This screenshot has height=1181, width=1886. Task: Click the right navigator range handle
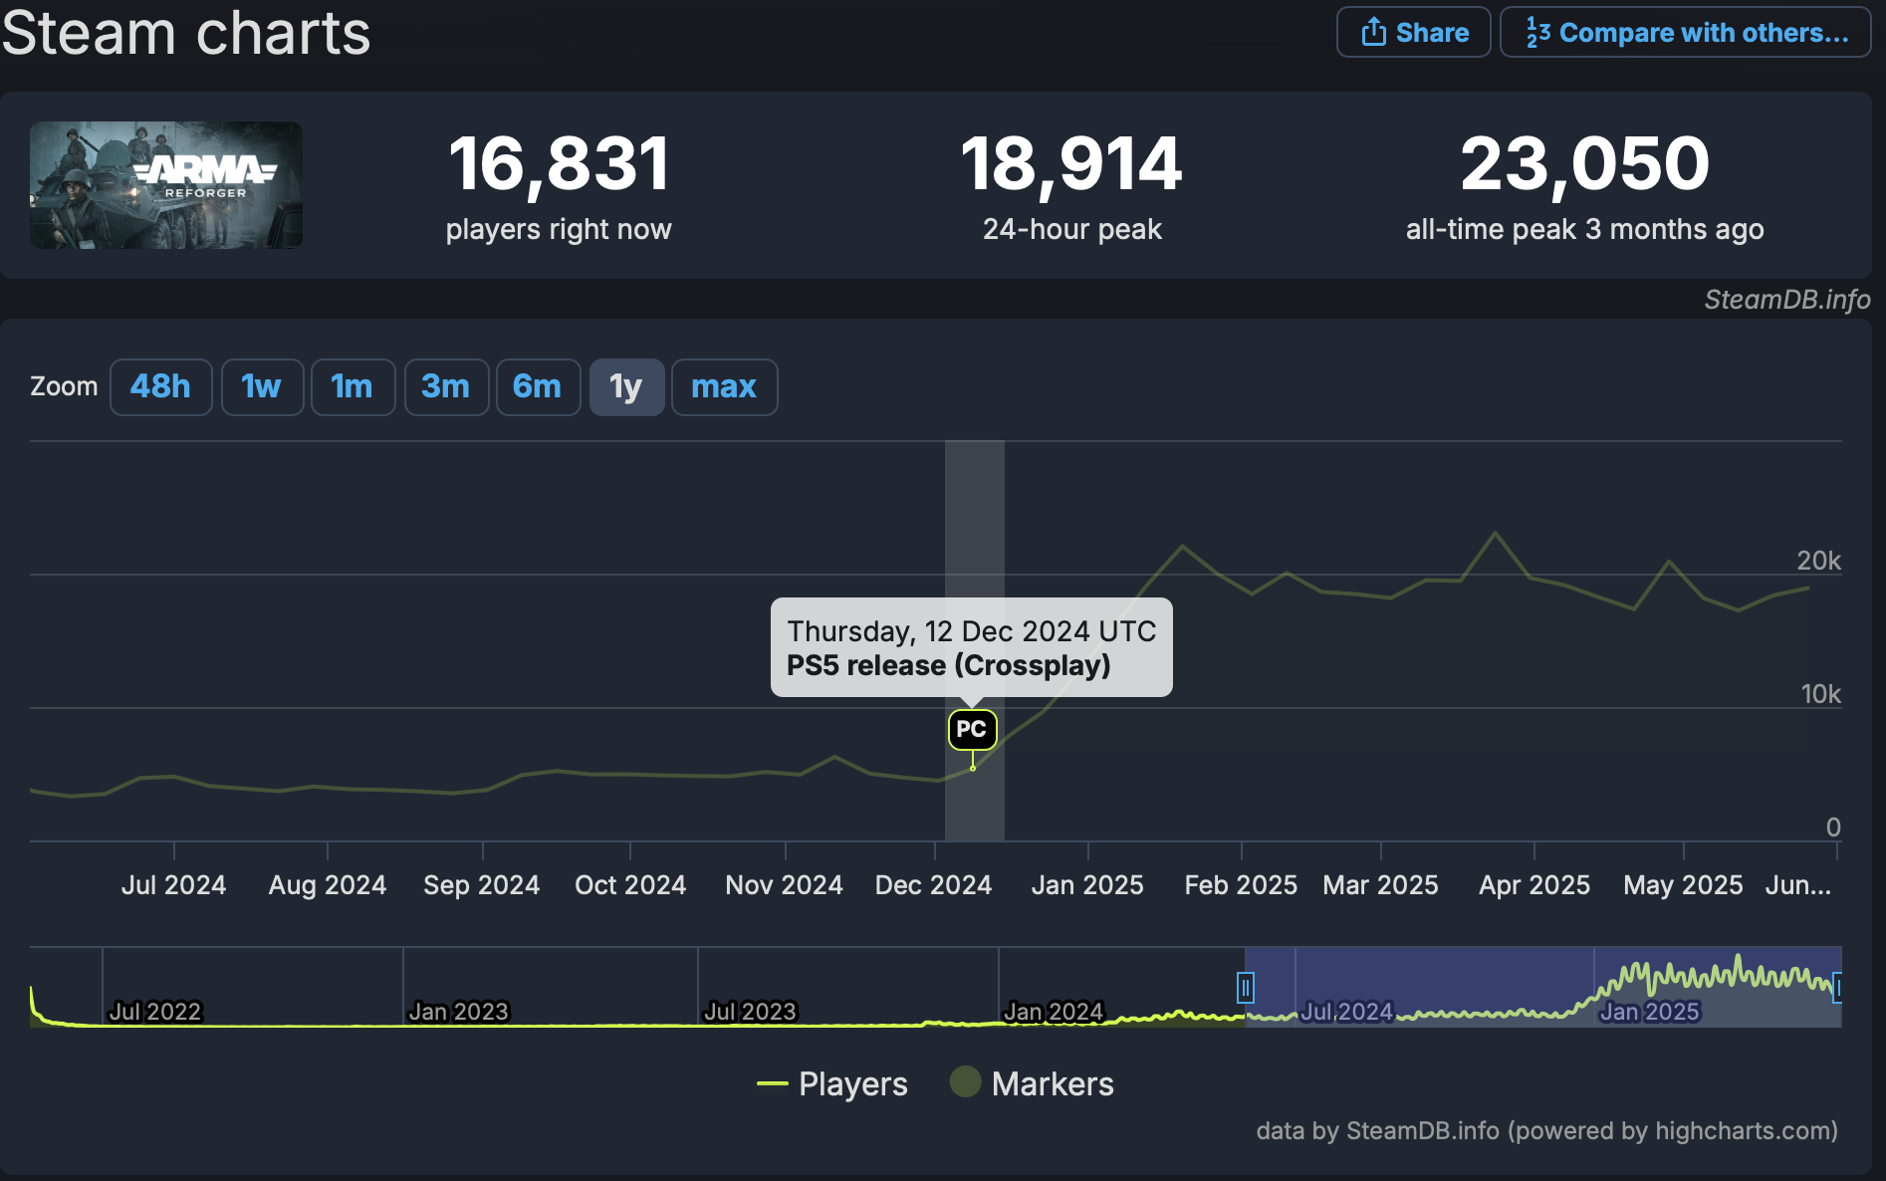tap(1837, 988)
